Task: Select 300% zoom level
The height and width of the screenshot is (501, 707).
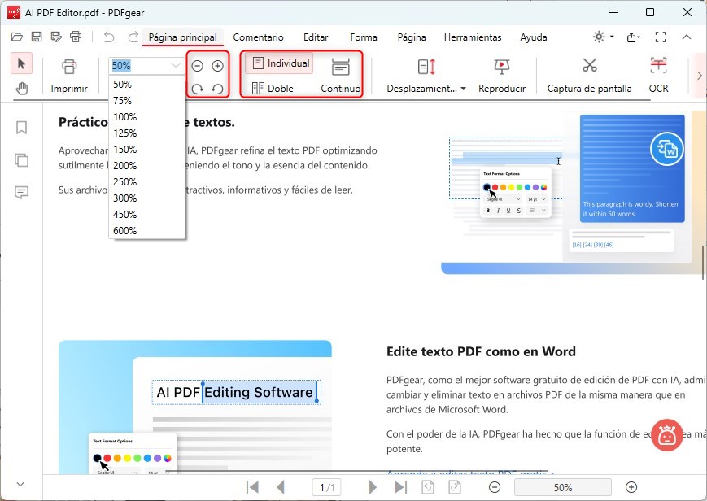Action: tap(147, 198)
